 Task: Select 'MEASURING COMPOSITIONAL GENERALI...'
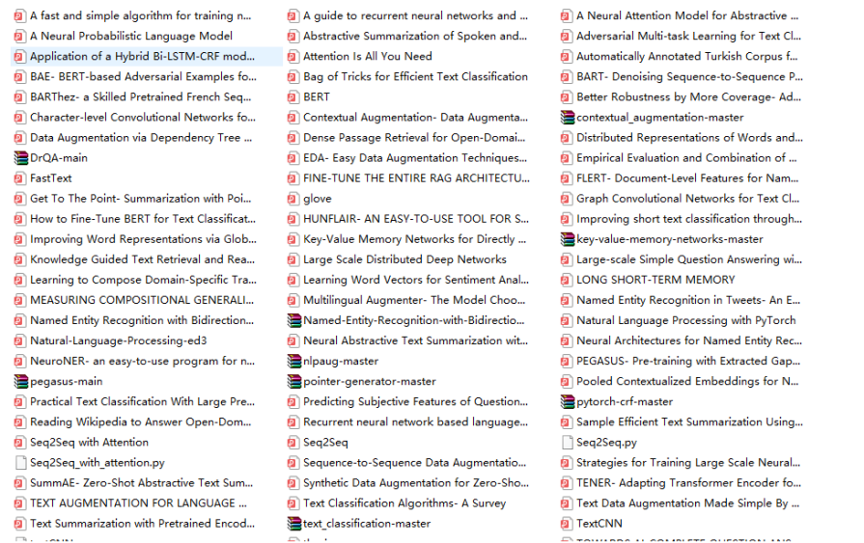(142, 300)
